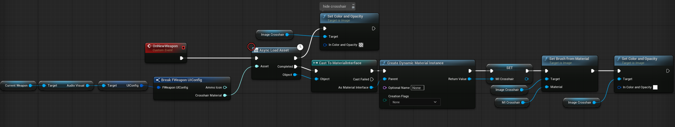Select the Current Weapon variable node
This screenshot has width=675, height=127.
click(16, 85)
